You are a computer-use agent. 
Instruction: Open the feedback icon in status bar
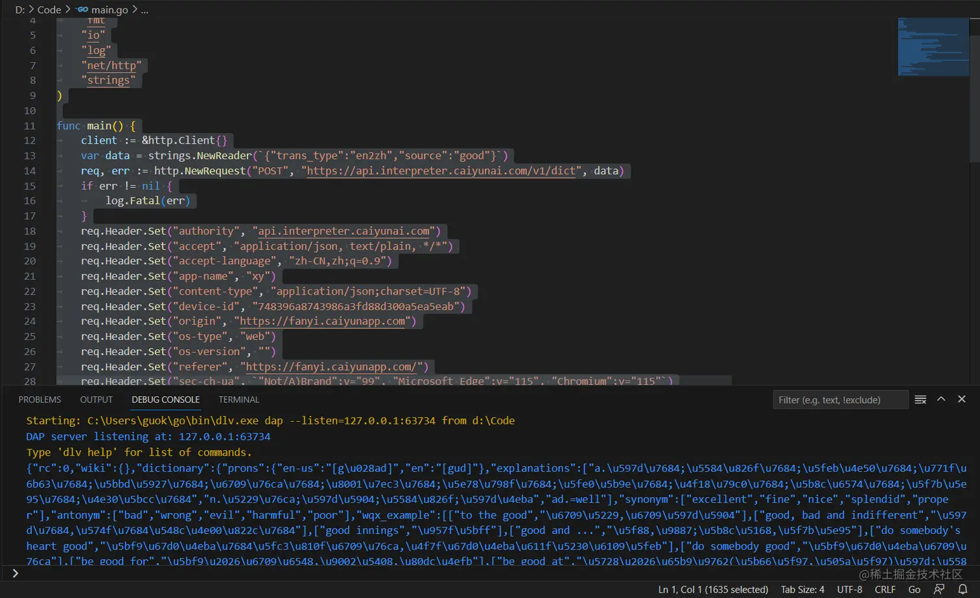click(939, 589)
